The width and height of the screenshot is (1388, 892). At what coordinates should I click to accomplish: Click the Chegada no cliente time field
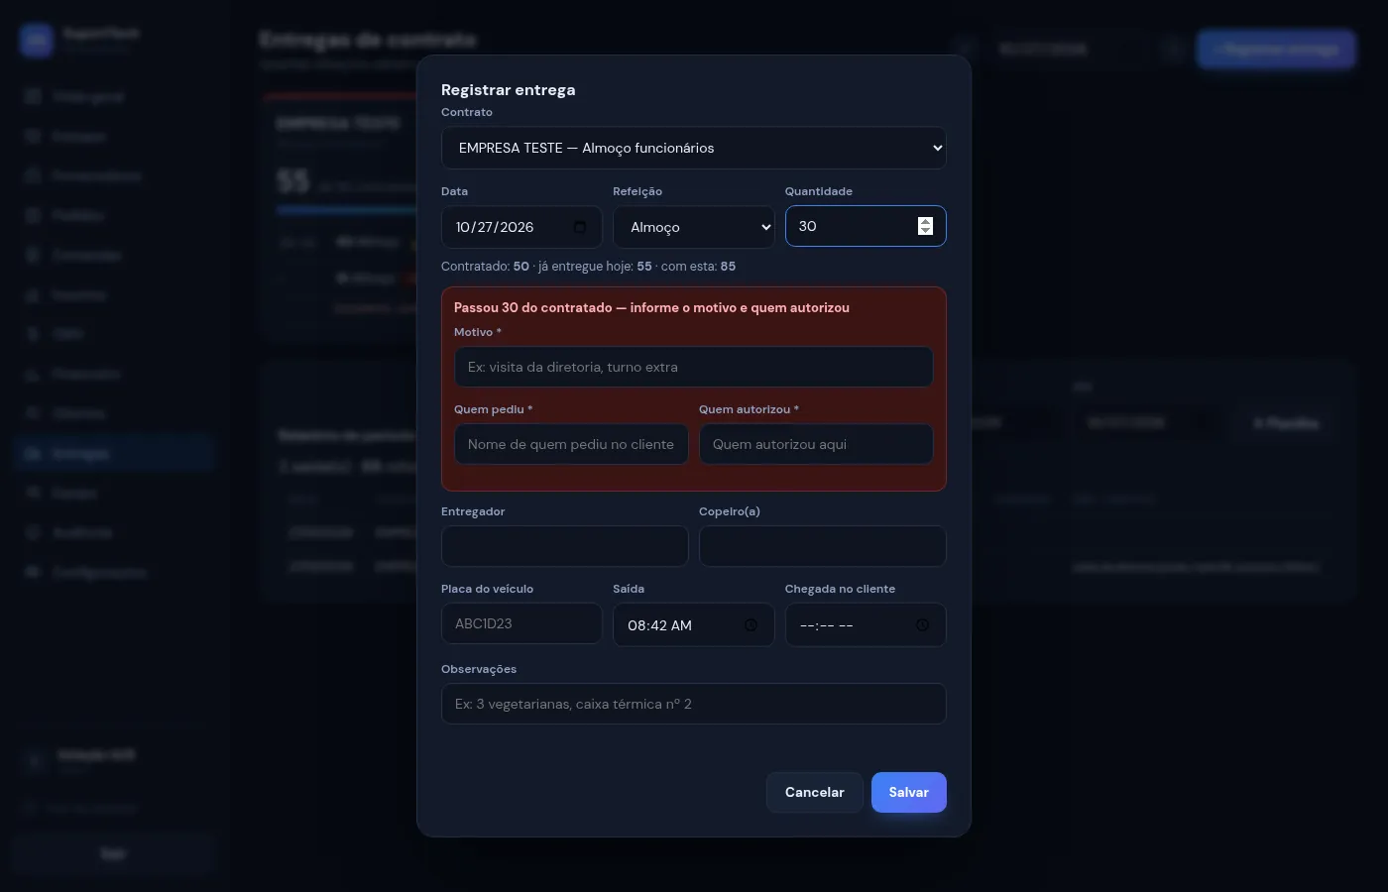[866, 625]
